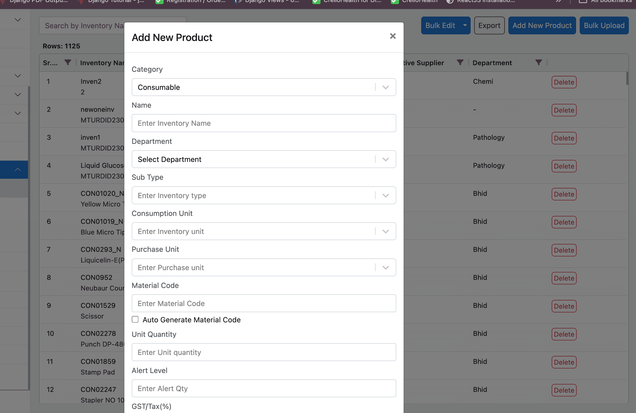Open the Supplier column filter icon

point(460,62)
